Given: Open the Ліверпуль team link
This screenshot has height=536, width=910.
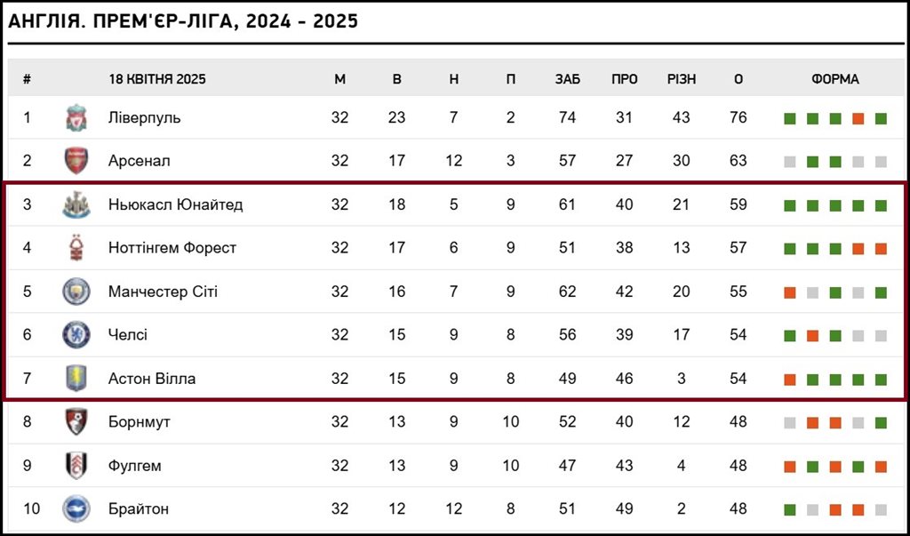Looking at the screenshot, I should [145, 118].
